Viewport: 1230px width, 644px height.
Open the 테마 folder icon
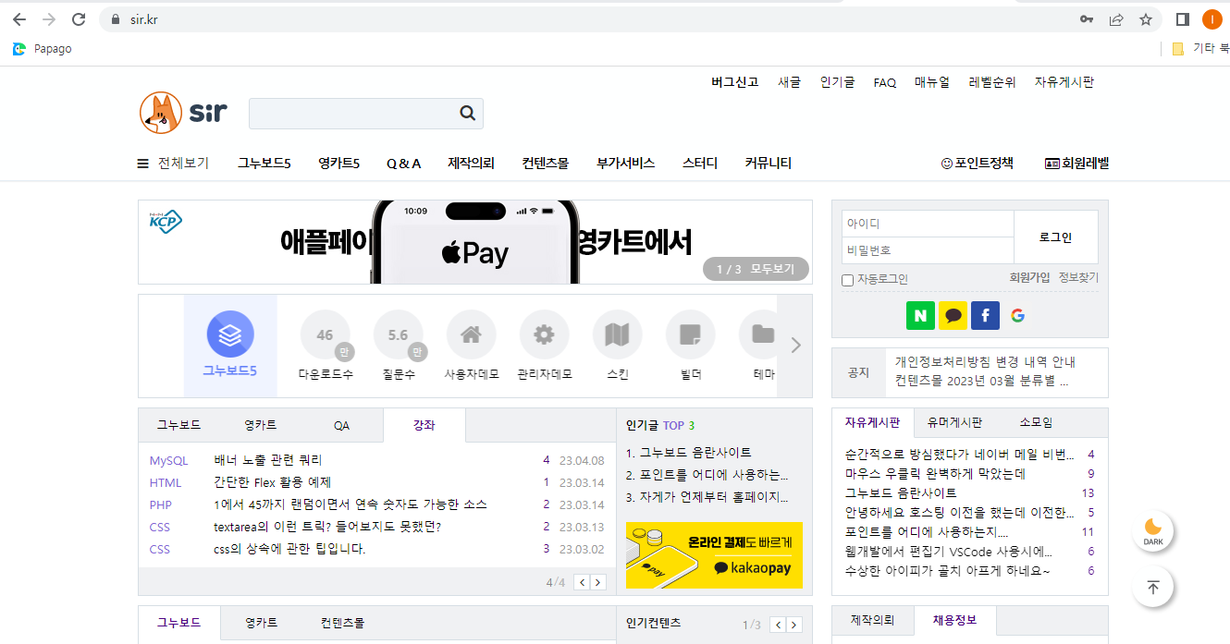click(x=758, y=334)
